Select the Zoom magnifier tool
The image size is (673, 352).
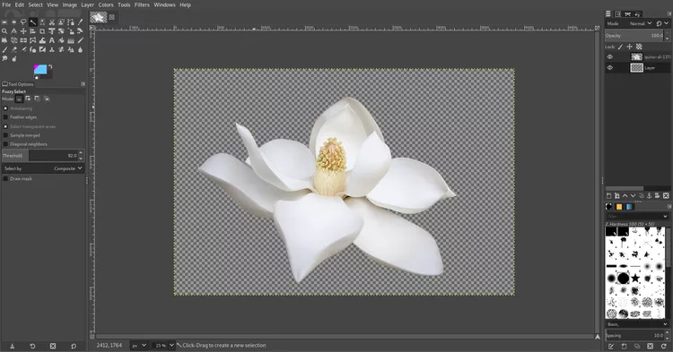pos(4,31)
